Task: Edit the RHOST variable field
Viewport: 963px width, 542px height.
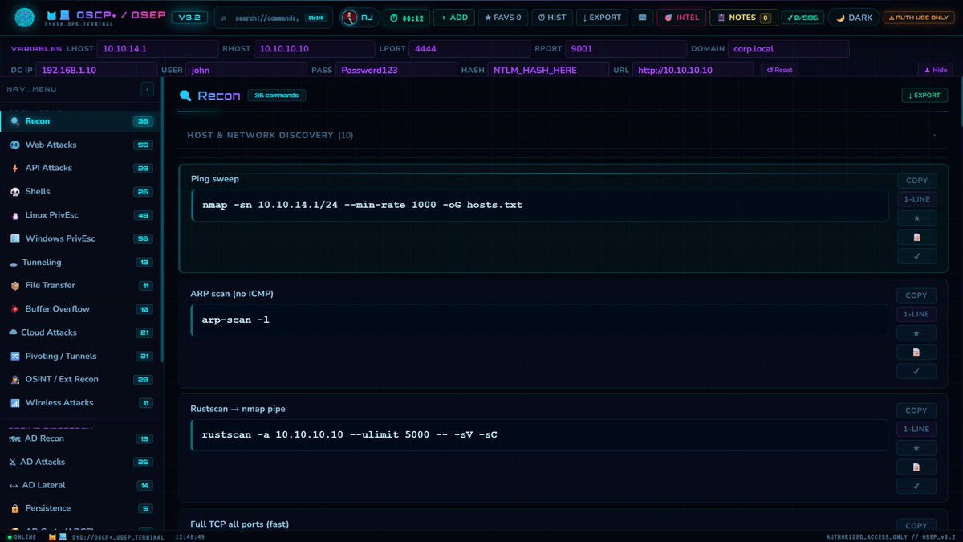Action: click(313, 49)
